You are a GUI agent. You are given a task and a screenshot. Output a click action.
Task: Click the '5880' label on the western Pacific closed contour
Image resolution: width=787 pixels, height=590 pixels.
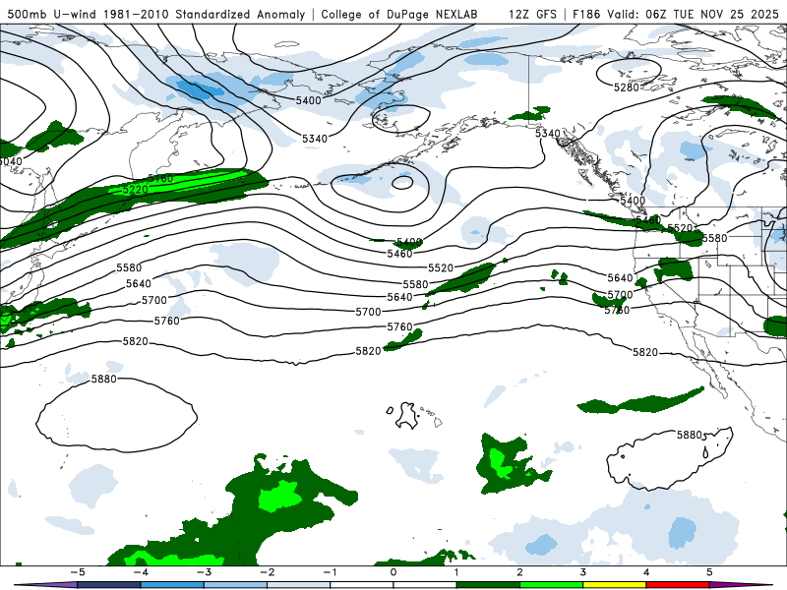tap(104, 379)
